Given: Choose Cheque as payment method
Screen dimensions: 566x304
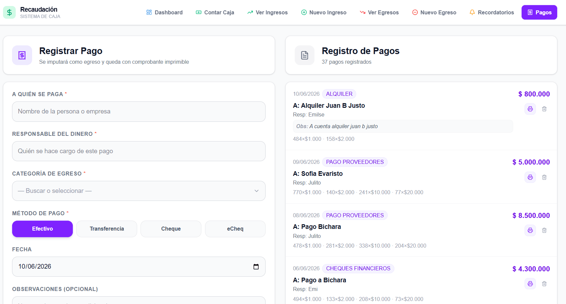Looking at the screenshot, I should point(171,229).
